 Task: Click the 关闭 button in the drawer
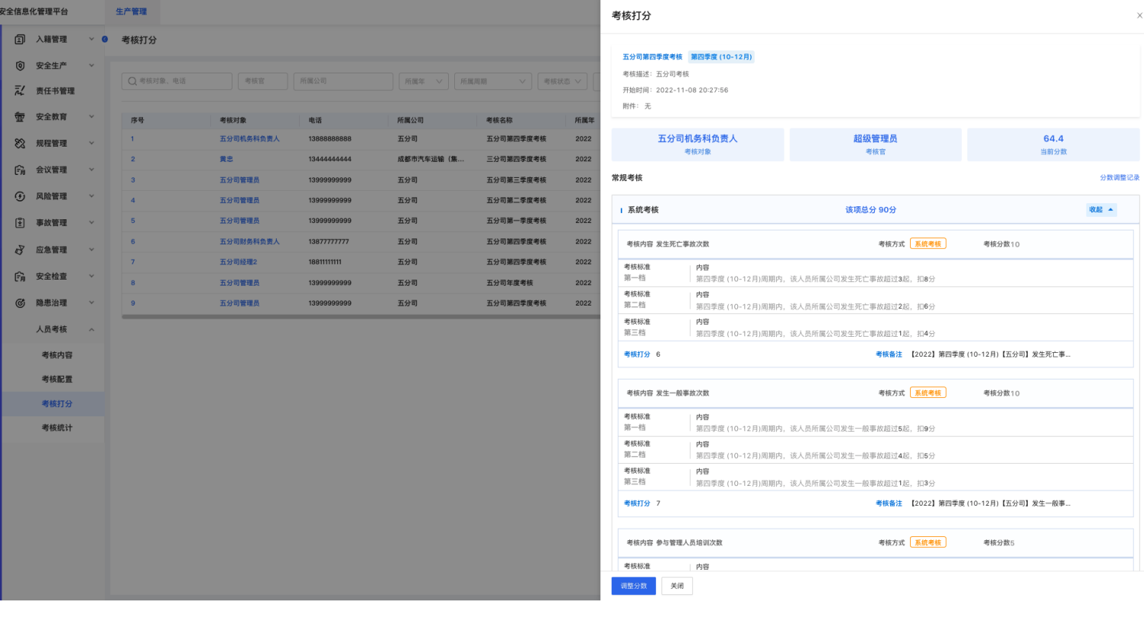click(x=677, y=586)
